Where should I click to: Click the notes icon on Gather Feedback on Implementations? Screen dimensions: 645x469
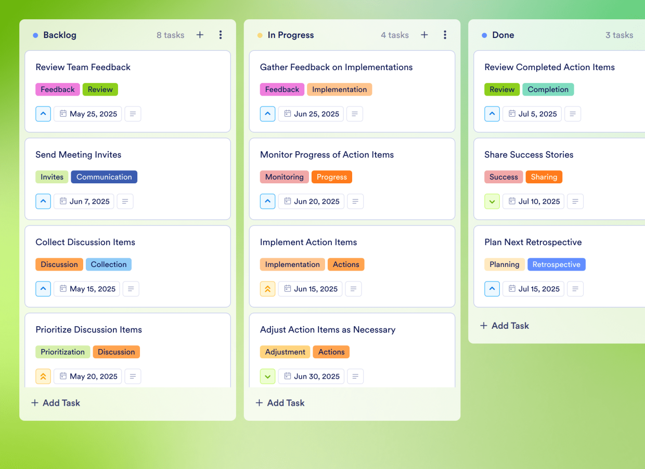355,114
